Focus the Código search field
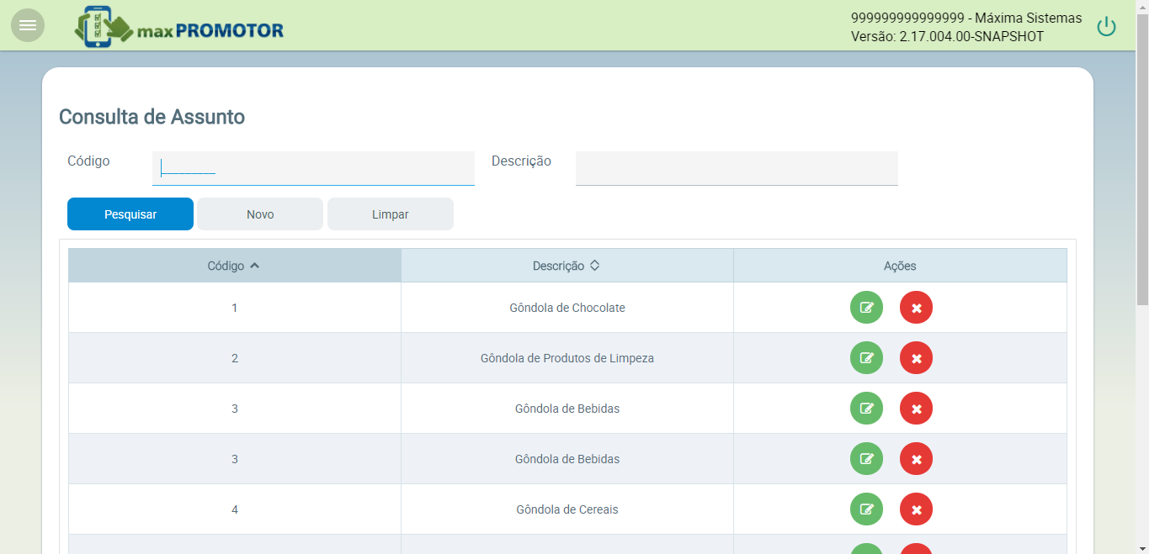This screenshot has height=554, width=1149. 313,168
